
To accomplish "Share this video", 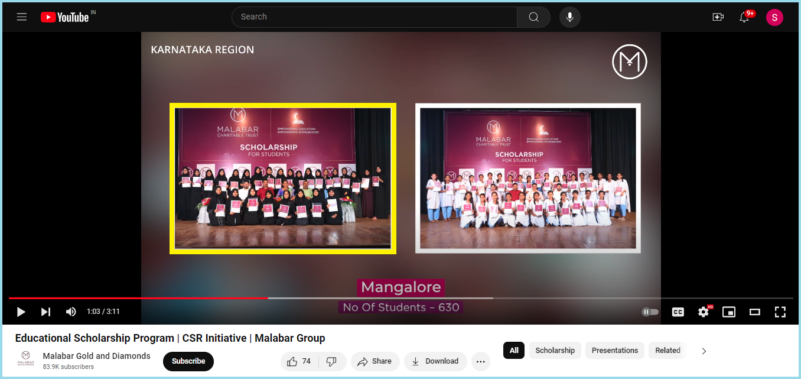I will coord(375,361).
